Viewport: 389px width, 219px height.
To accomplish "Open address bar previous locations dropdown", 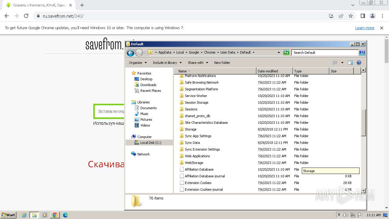I will point(279,53).
